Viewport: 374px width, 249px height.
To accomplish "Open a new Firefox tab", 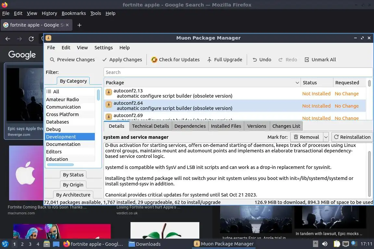I will point(80,25).
